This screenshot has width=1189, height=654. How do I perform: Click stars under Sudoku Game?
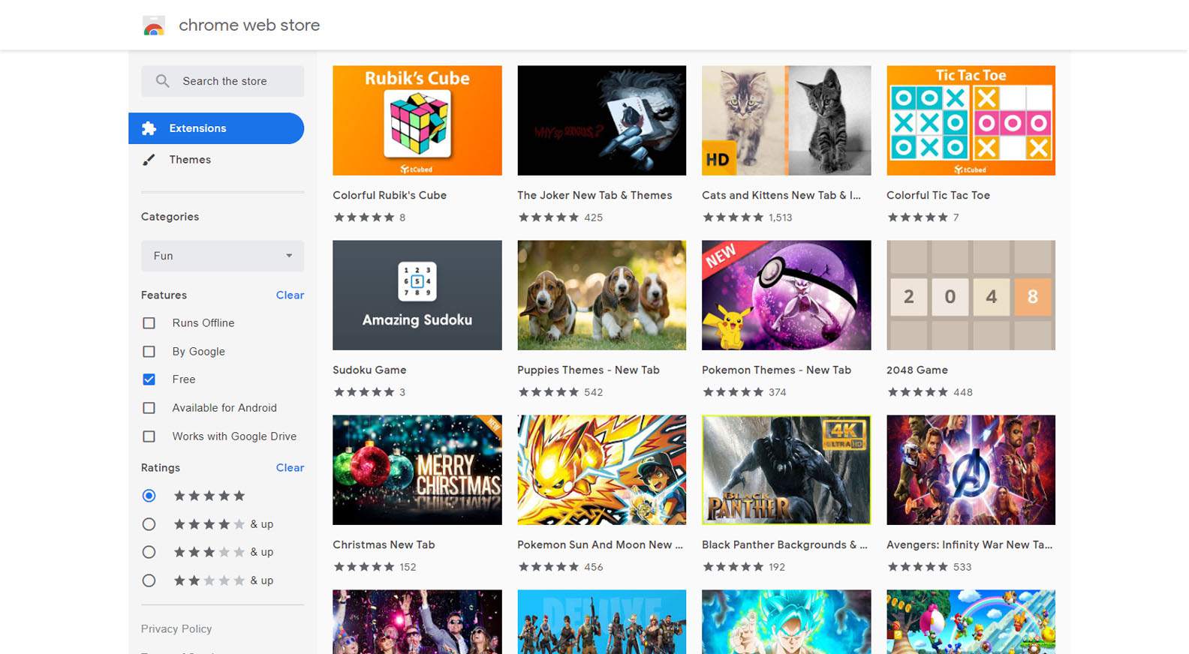pyautogui.click(x=364, y=392)
